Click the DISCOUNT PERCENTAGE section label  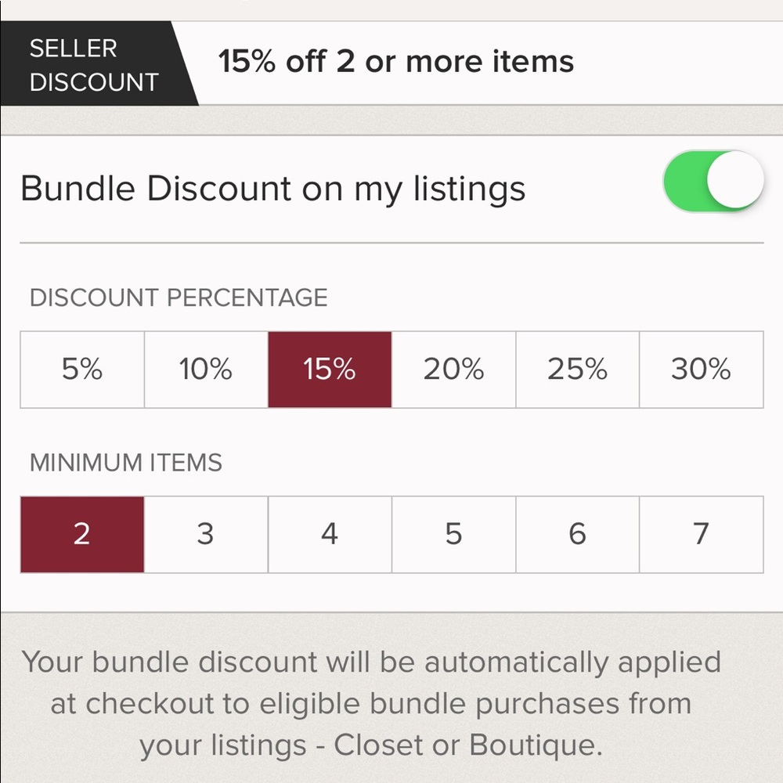point(179,298)
